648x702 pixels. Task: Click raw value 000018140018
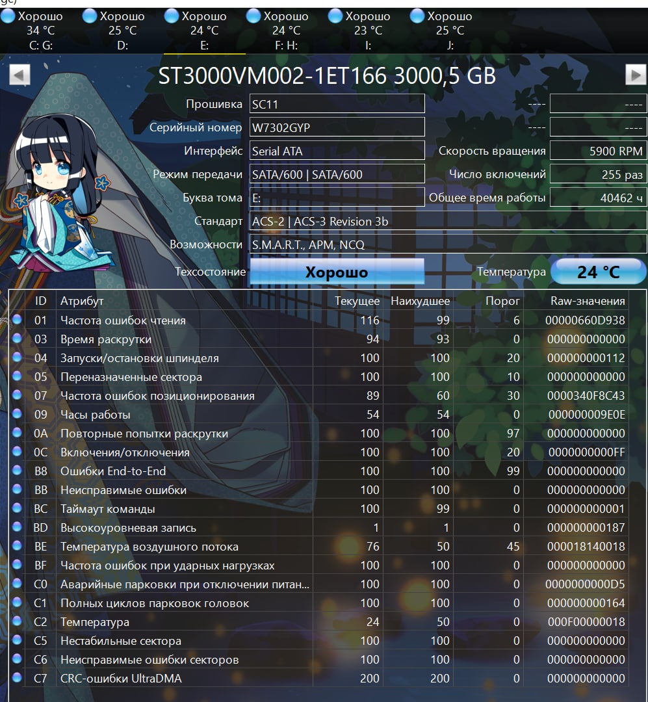[586, 547]
